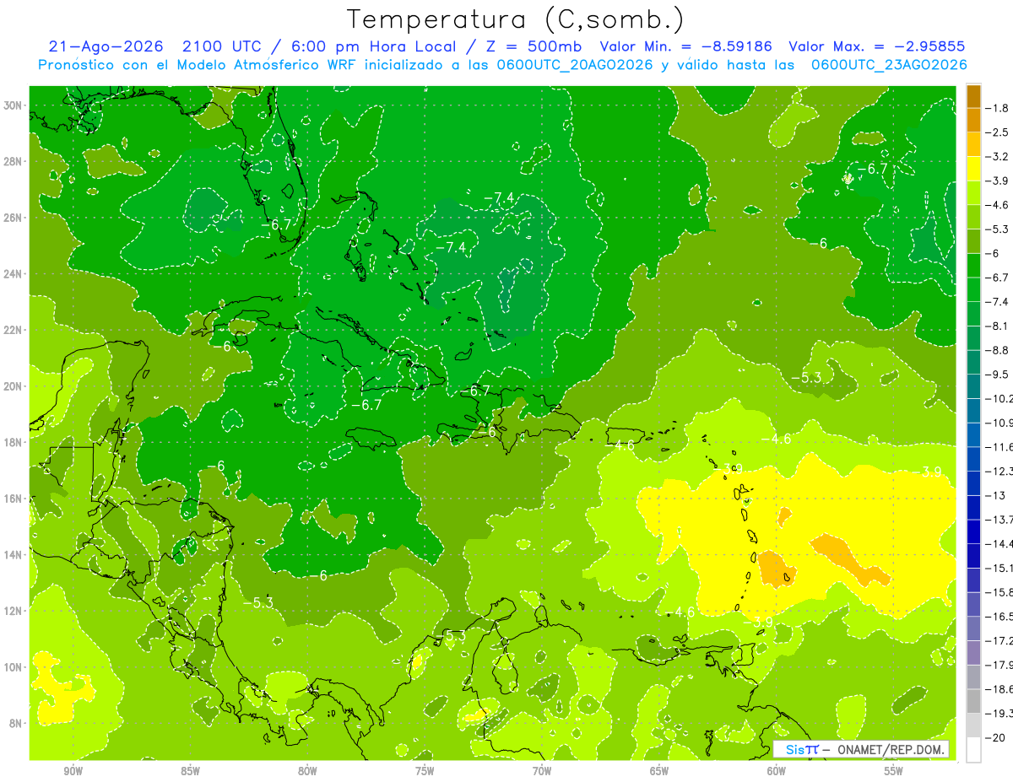The width and height of the screenshot is (1013, 782).
Task: Click the 75W longitude axis label
Action: (x=425, y=770)
